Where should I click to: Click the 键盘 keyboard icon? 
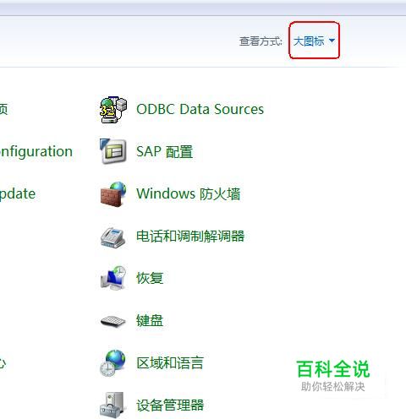pyautogui.click(x=112, y=321)
